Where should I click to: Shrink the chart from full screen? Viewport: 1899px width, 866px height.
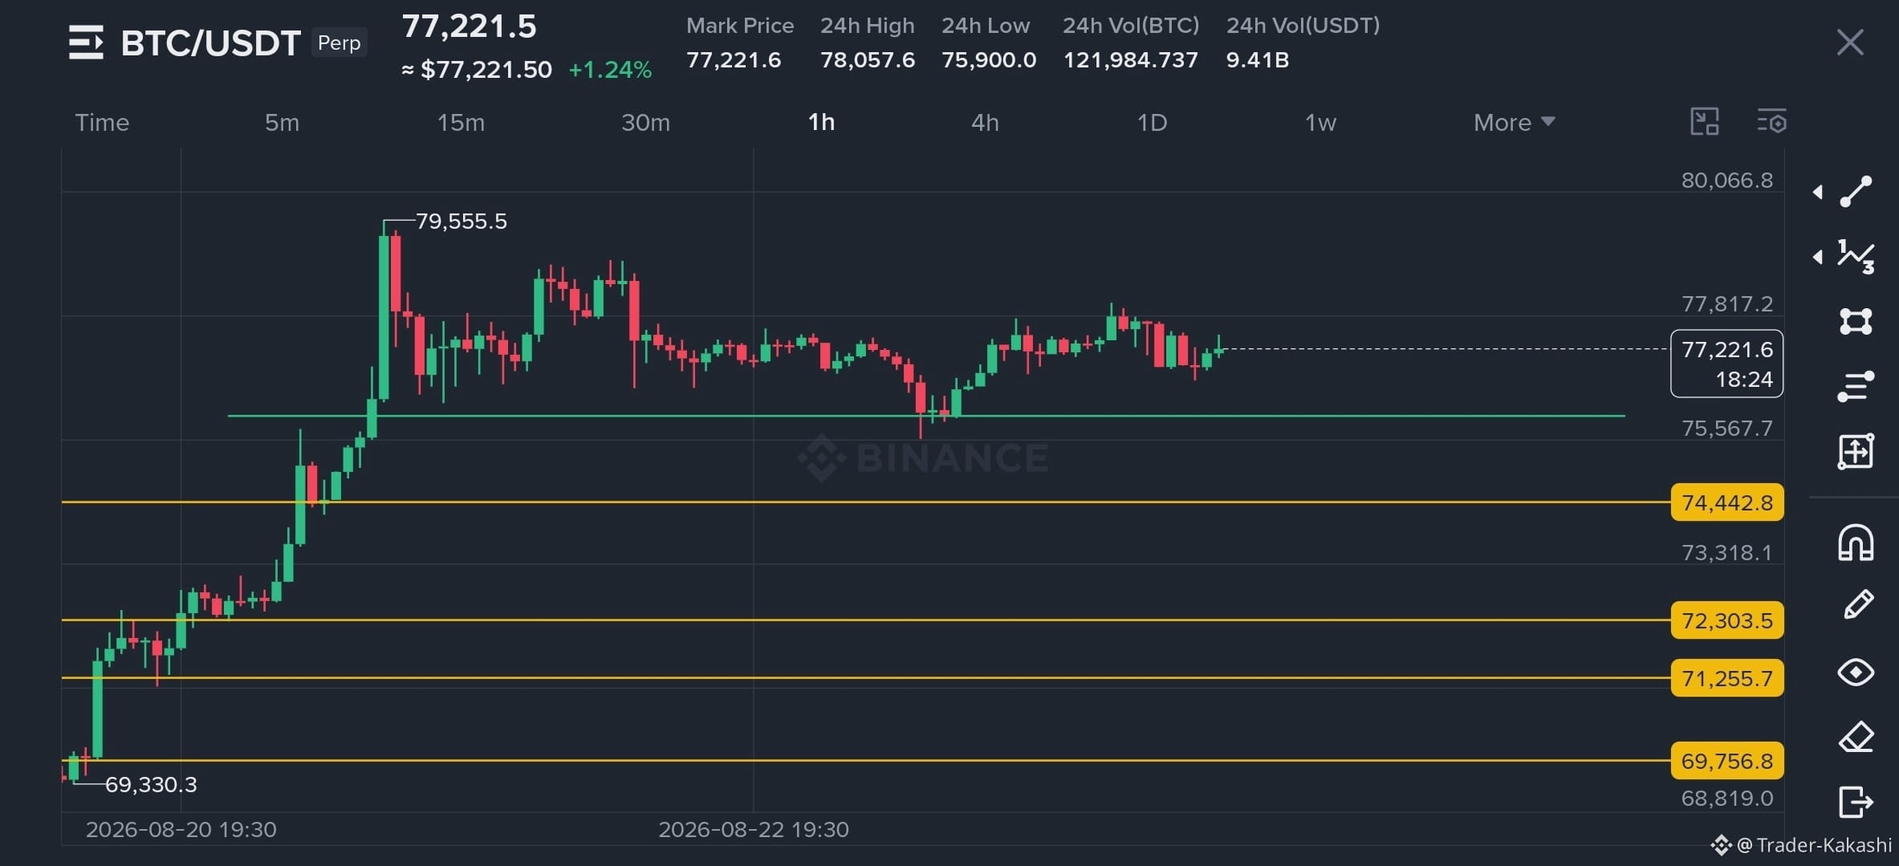pyautogui.click(x=1704, y=122)
